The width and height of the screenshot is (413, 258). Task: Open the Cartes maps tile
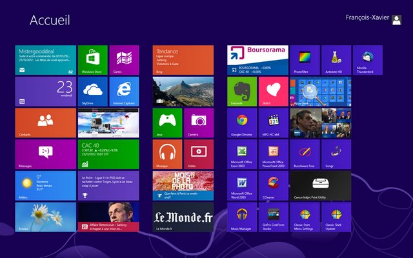[x=124, y=60]
